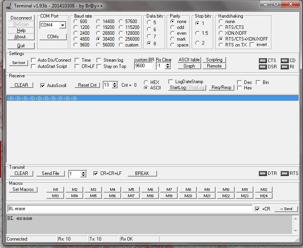
Task: Enable the invert checkbox
Action: coord(252,45)
